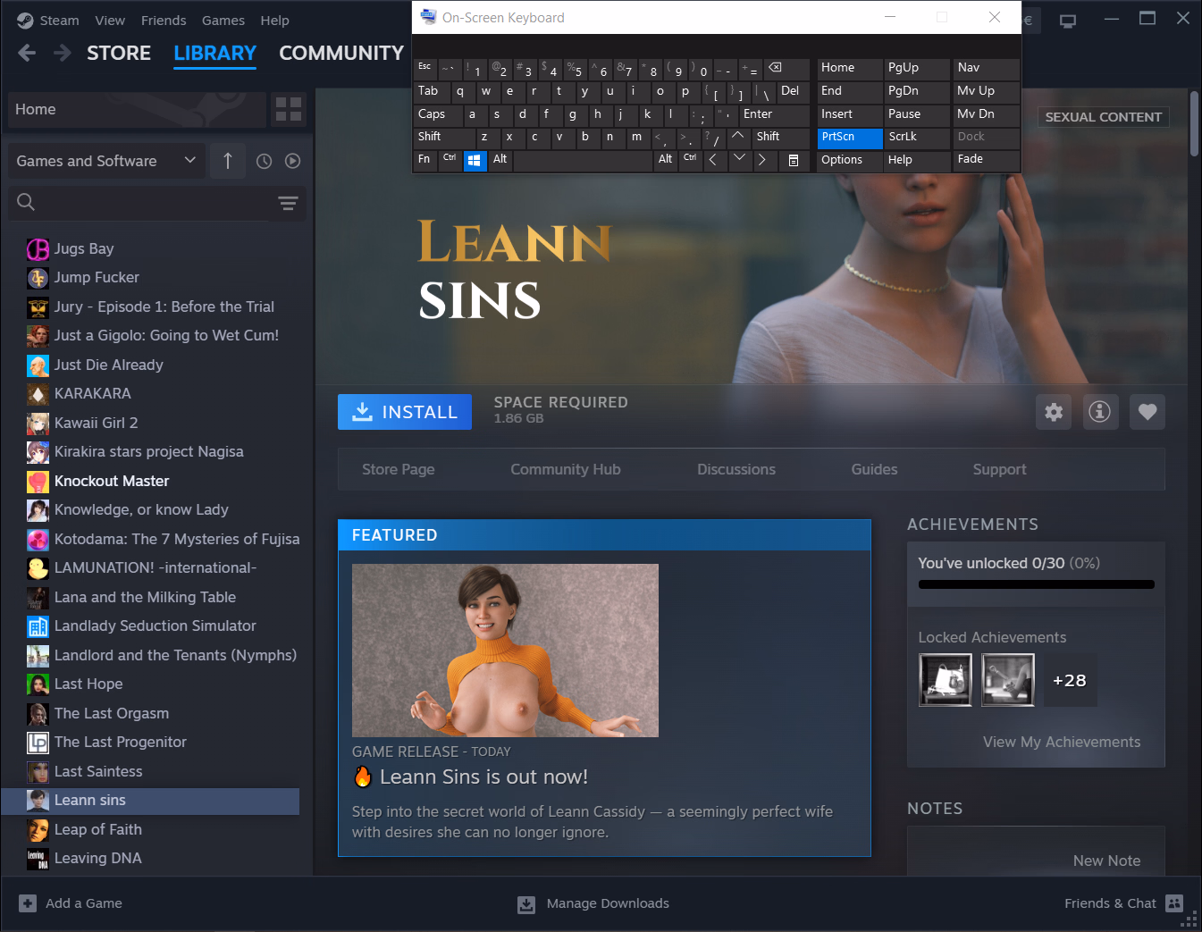Open the Community Hub tab

pyautogui.click(x=566, y=469)
